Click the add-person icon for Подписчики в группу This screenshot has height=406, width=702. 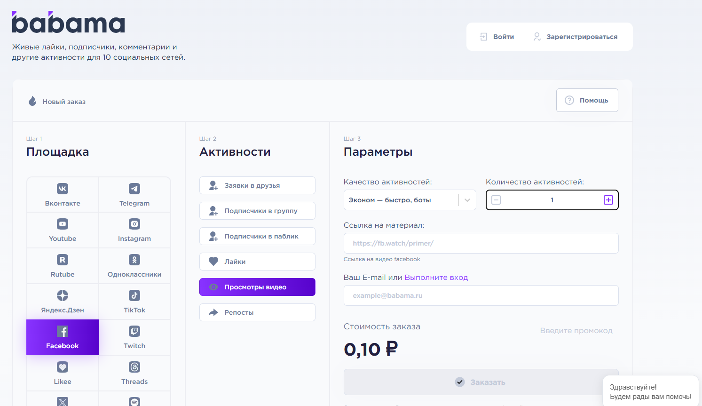(213, 211)
